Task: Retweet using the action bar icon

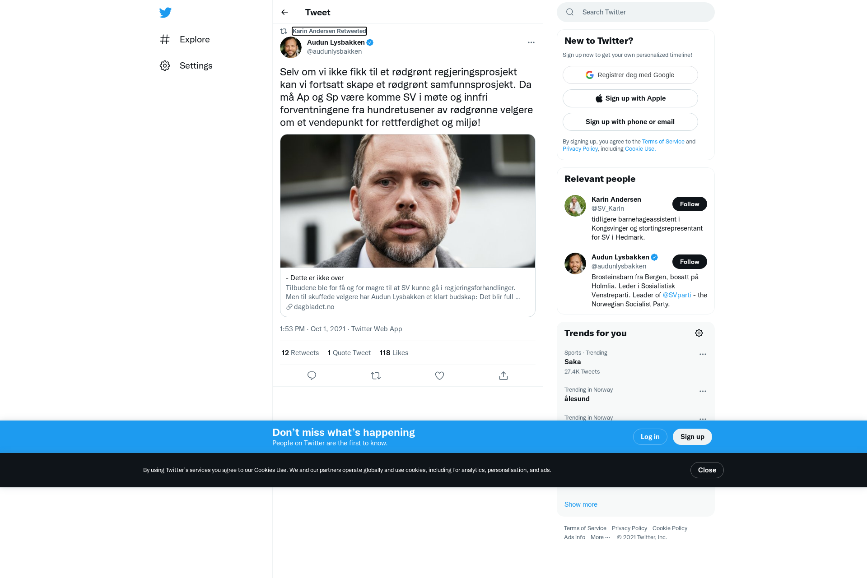Action: click(376, 375)
